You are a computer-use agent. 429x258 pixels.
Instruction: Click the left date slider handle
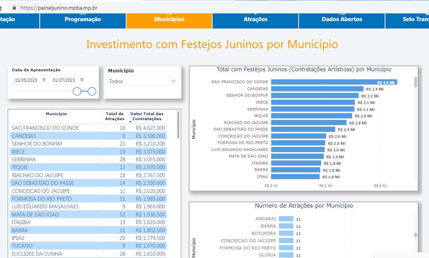click(77, 92)
